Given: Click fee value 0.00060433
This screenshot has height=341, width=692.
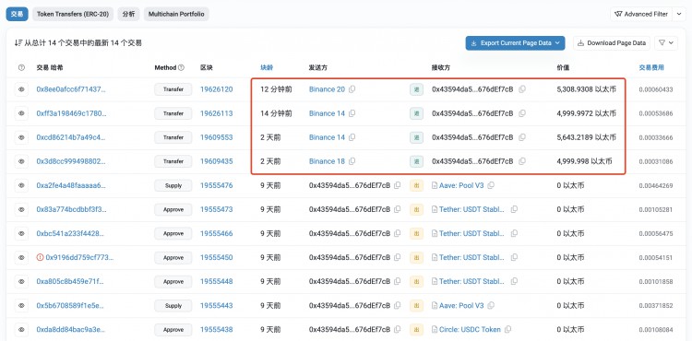Looking at the screenshot, I should 656,89.
